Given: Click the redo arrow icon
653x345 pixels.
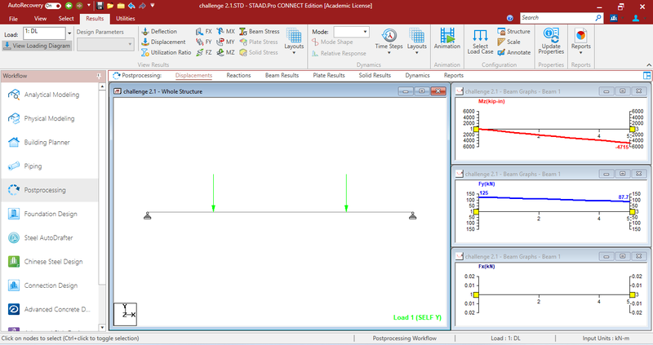Looking at the screenshot, I should pos(142,6).
